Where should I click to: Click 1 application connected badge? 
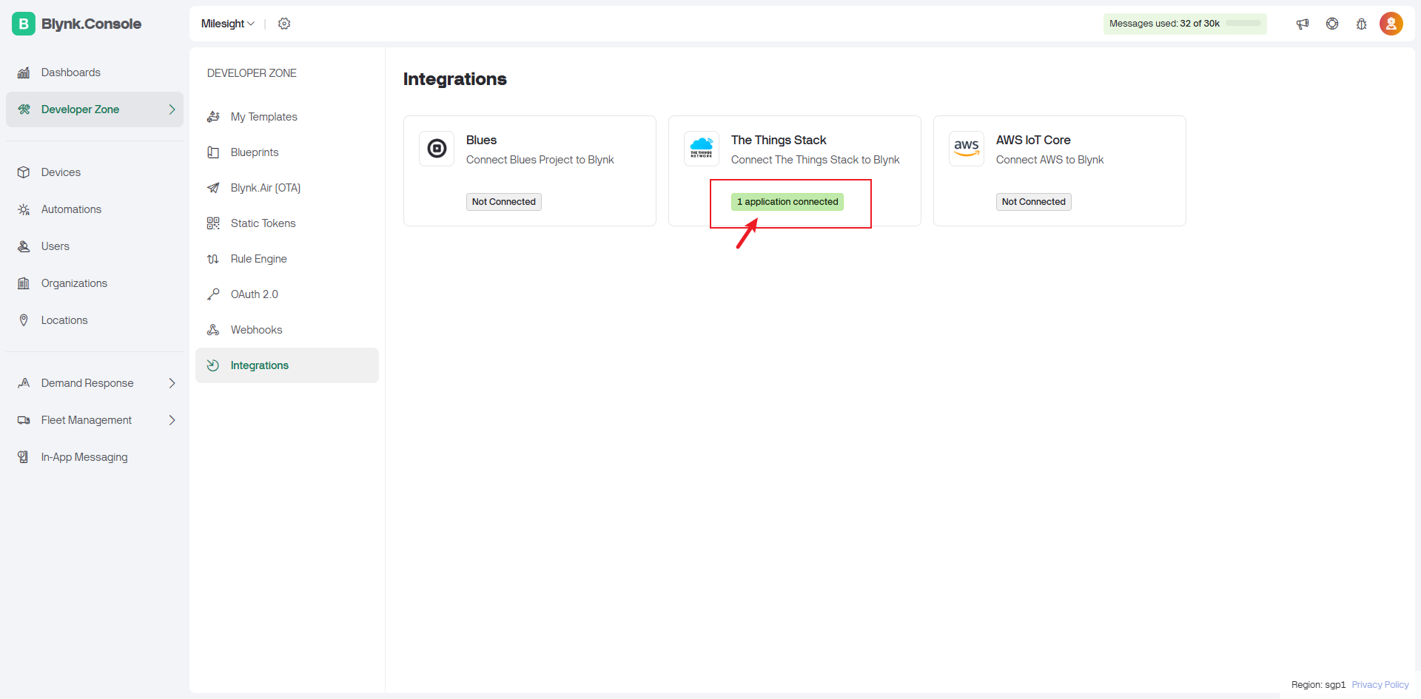pyautogui.click(x=787, y=202)
